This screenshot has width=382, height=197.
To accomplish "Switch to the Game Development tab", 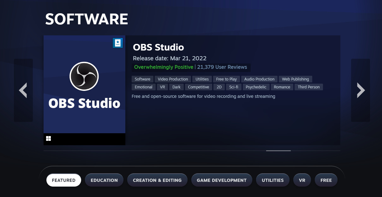I will pyautogui.click(x=222, y=180).
